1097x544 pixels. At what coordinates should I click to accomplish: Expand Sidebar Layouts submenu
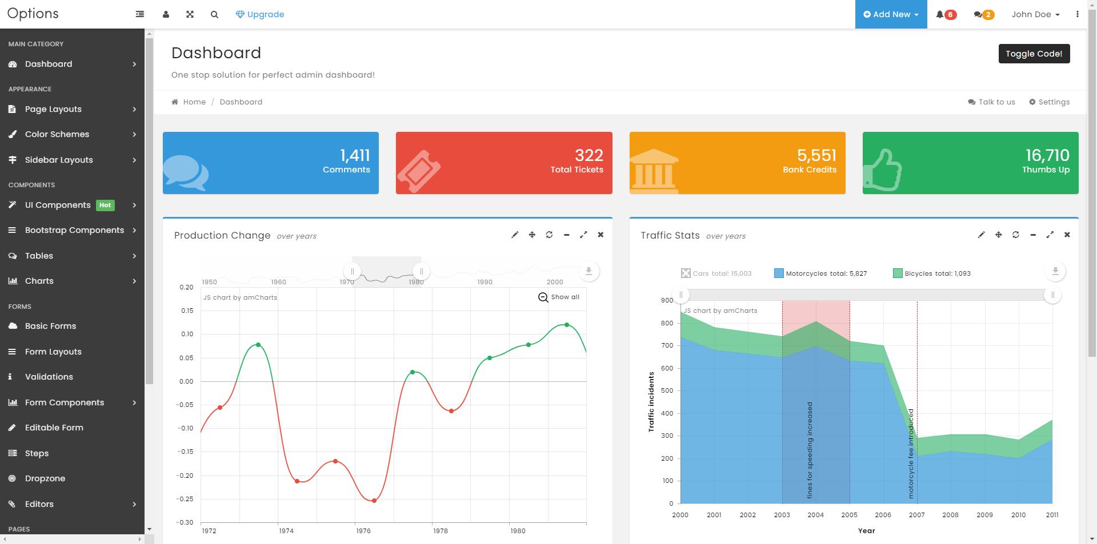point(72,160)
